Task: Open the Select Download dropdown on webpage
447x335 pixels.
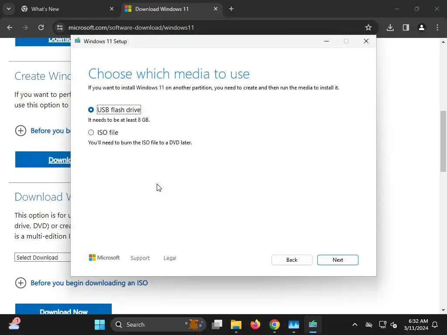Action: (x=42, y=257)
